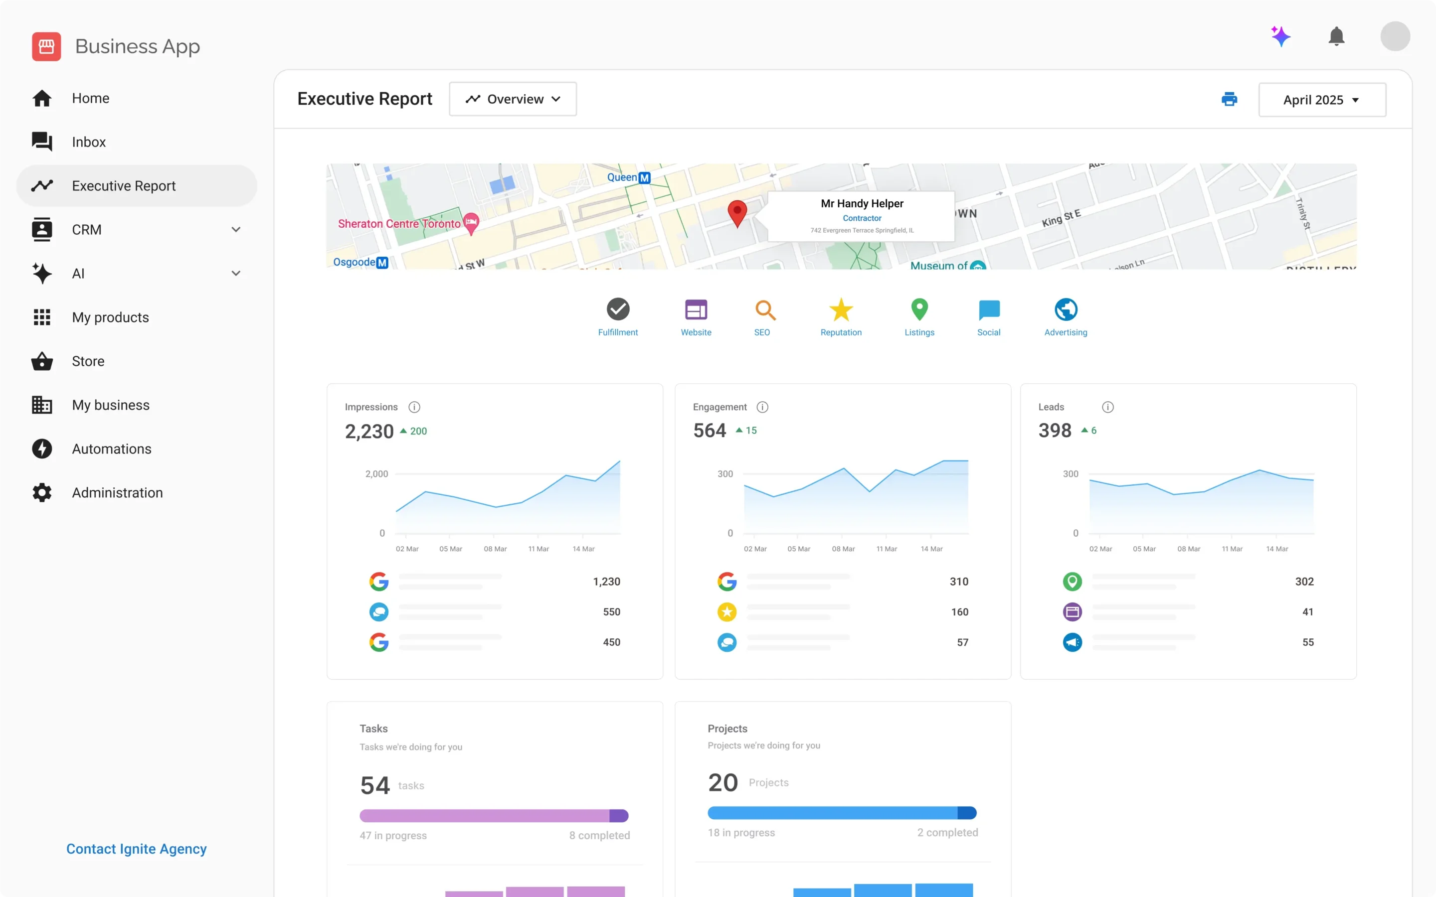Click the Tasks progress bar

494,815
